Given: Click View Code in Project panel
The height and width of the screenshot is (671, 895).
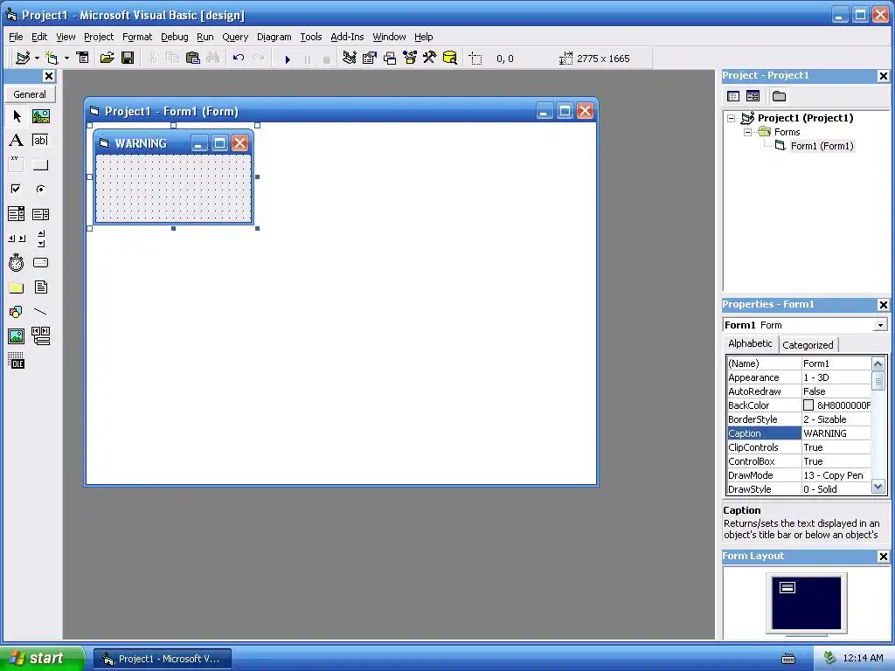Looking at the screenshot, I should click(x=733, y=96).
